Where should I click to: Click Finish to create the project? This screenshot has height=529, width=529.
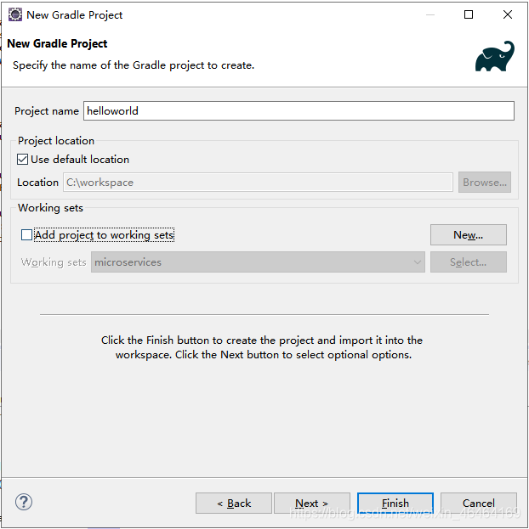[395, 504]
